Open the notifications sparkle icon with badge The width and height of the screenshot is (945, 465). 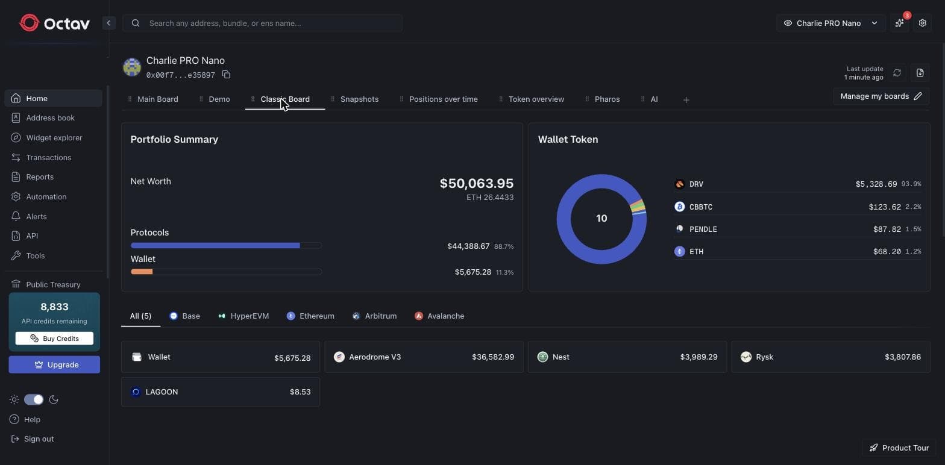(899, 23)
